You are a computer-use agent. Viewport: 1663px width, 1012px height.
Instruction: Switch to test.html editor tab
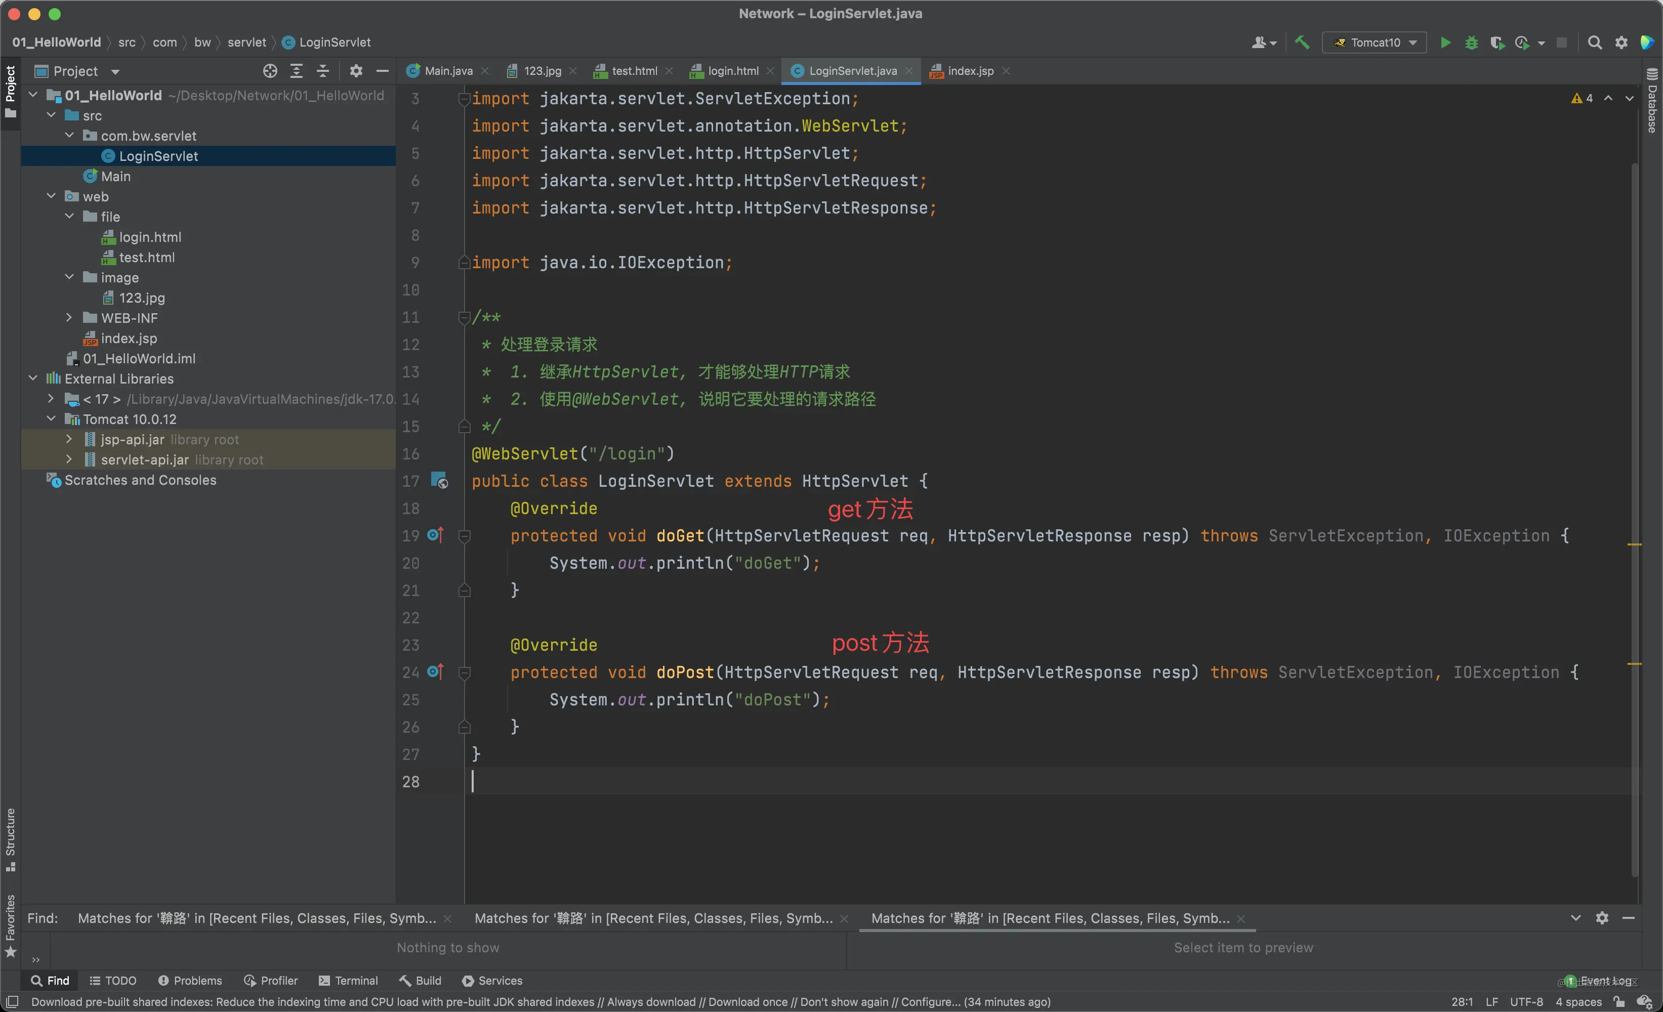click(x=634, y=71)
